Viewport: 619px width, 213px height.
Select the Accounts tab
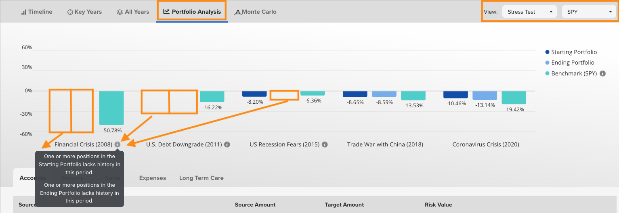[33, 178]
